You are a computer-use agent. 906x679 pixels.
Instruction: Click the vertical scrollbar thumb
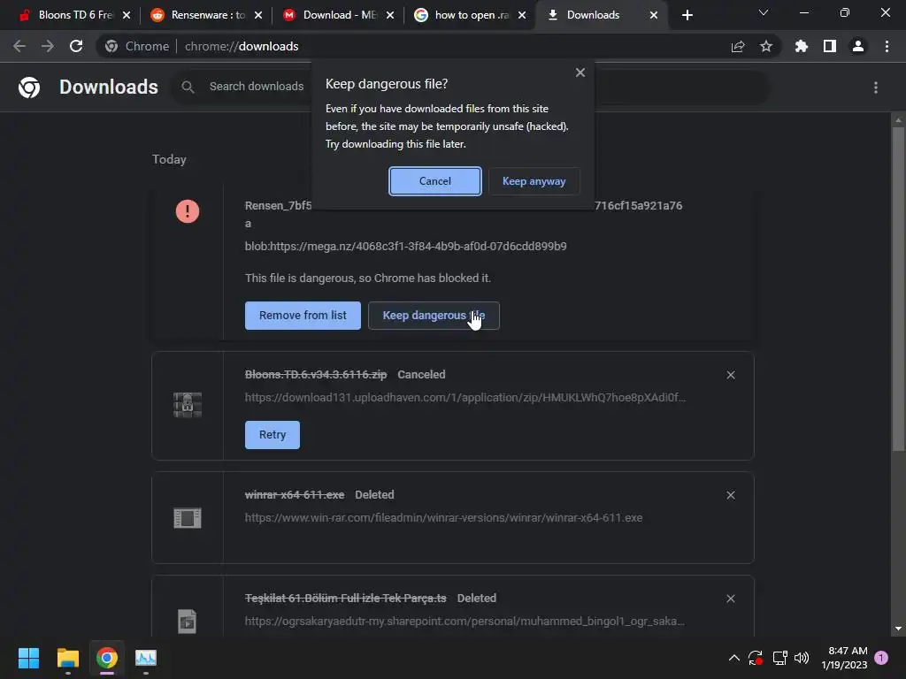(x=898, y=289)
